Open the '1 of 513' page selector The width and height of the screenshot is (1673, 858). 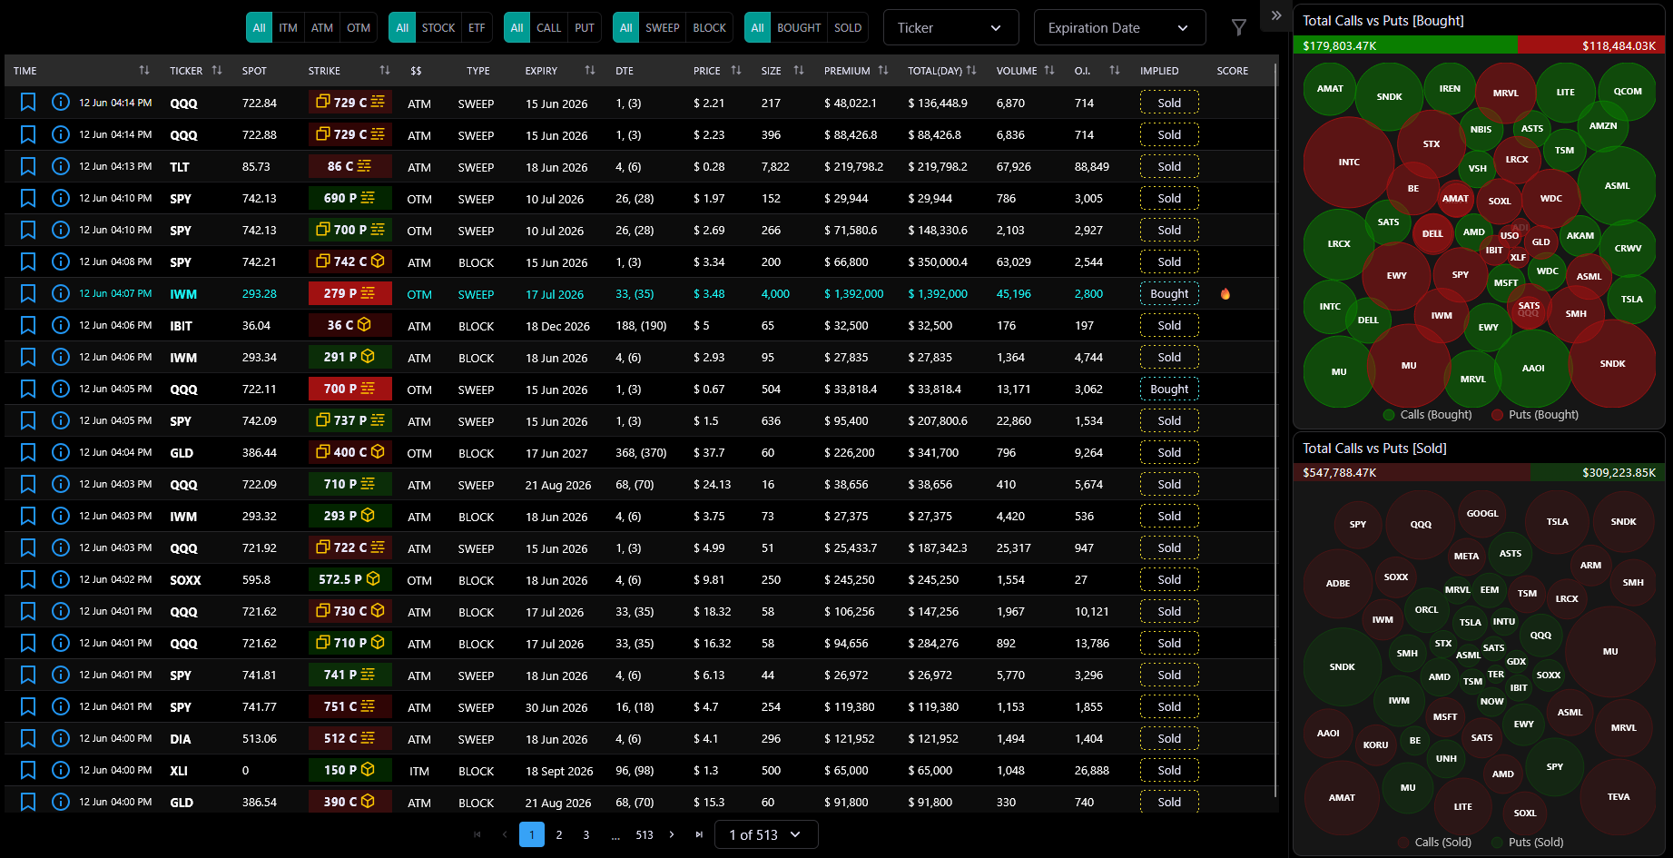click(766, 834)
